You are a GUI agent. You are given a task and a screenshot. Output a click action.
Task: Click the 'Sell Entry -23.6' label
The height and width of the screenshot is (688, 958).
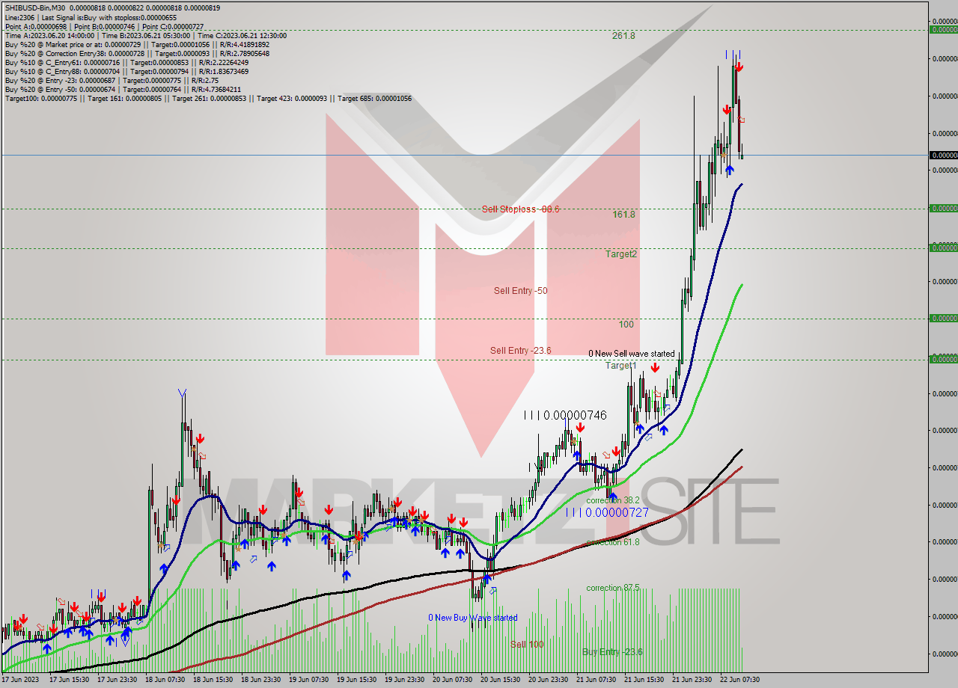click(x=521, y=351)
